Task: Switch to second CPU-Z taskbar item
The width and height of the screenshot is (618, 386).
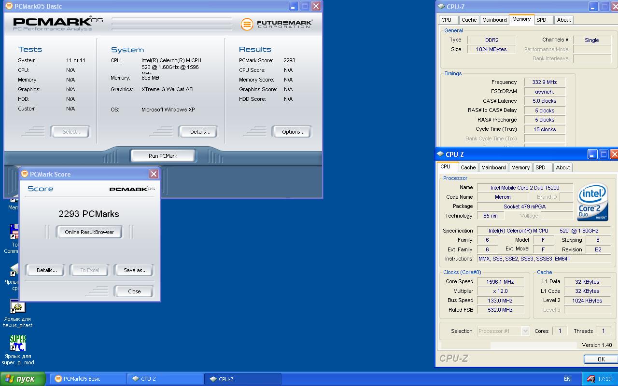Action: point(243,379)
